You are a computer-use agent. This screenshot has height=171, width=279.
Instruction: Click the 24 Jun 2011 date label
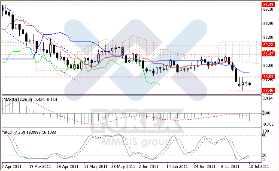204,167
